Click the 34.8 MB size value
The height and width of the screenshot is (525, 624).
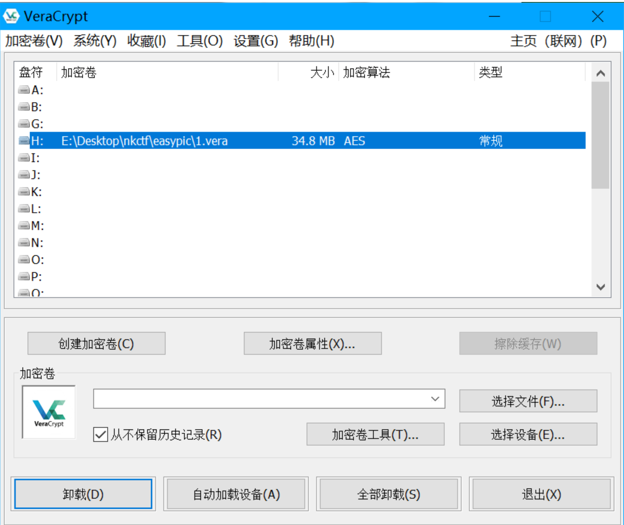[x=313, y=141]
